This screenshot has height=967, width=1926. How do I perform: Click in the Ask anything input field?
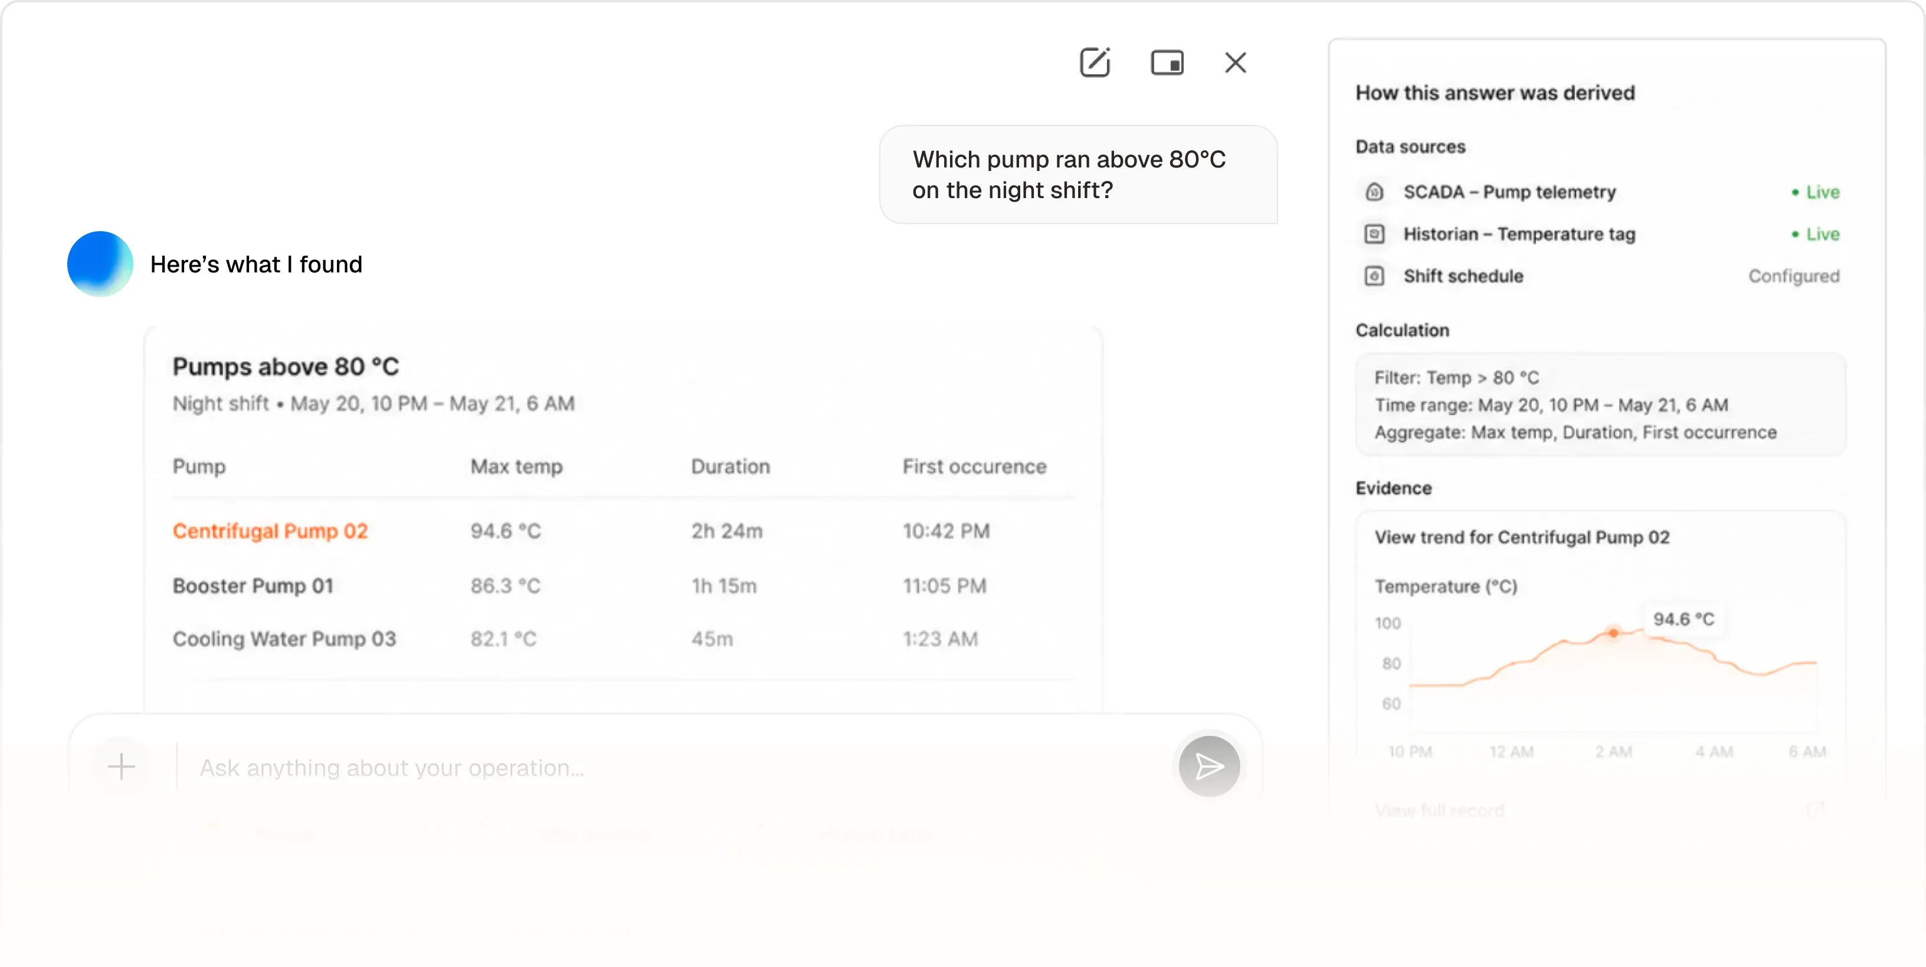coord(673,768)
